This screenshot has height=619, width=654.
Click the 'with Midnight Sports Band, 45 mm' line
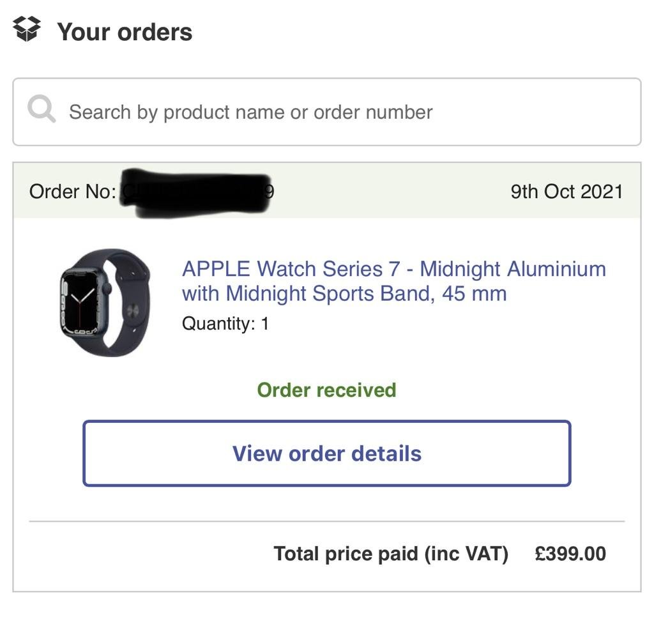pyautogui.click(x=344, y=294)
